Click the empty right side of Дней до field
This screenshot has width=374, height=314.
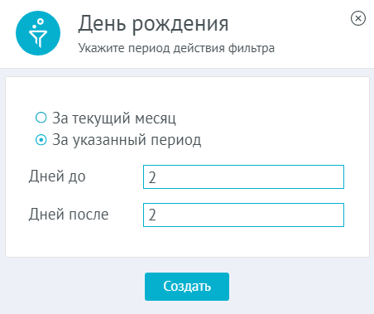[290, 177]
